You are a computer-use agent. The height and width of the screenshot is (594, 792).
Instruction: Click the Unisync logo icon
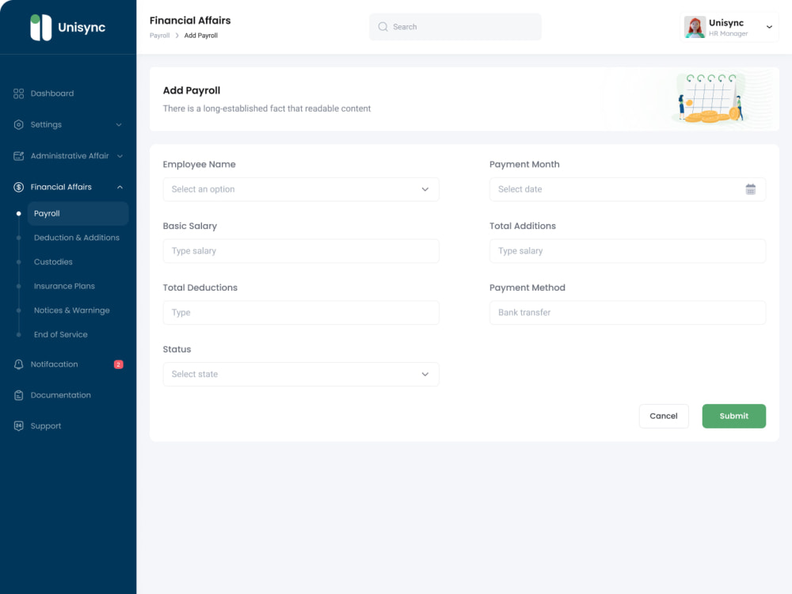[40, 27]
